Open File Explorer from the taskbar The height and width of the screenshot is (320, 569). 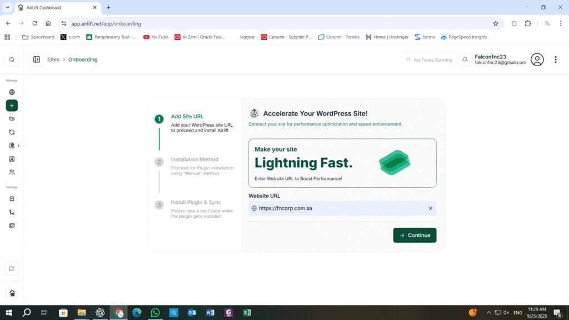tap(82, 313)
